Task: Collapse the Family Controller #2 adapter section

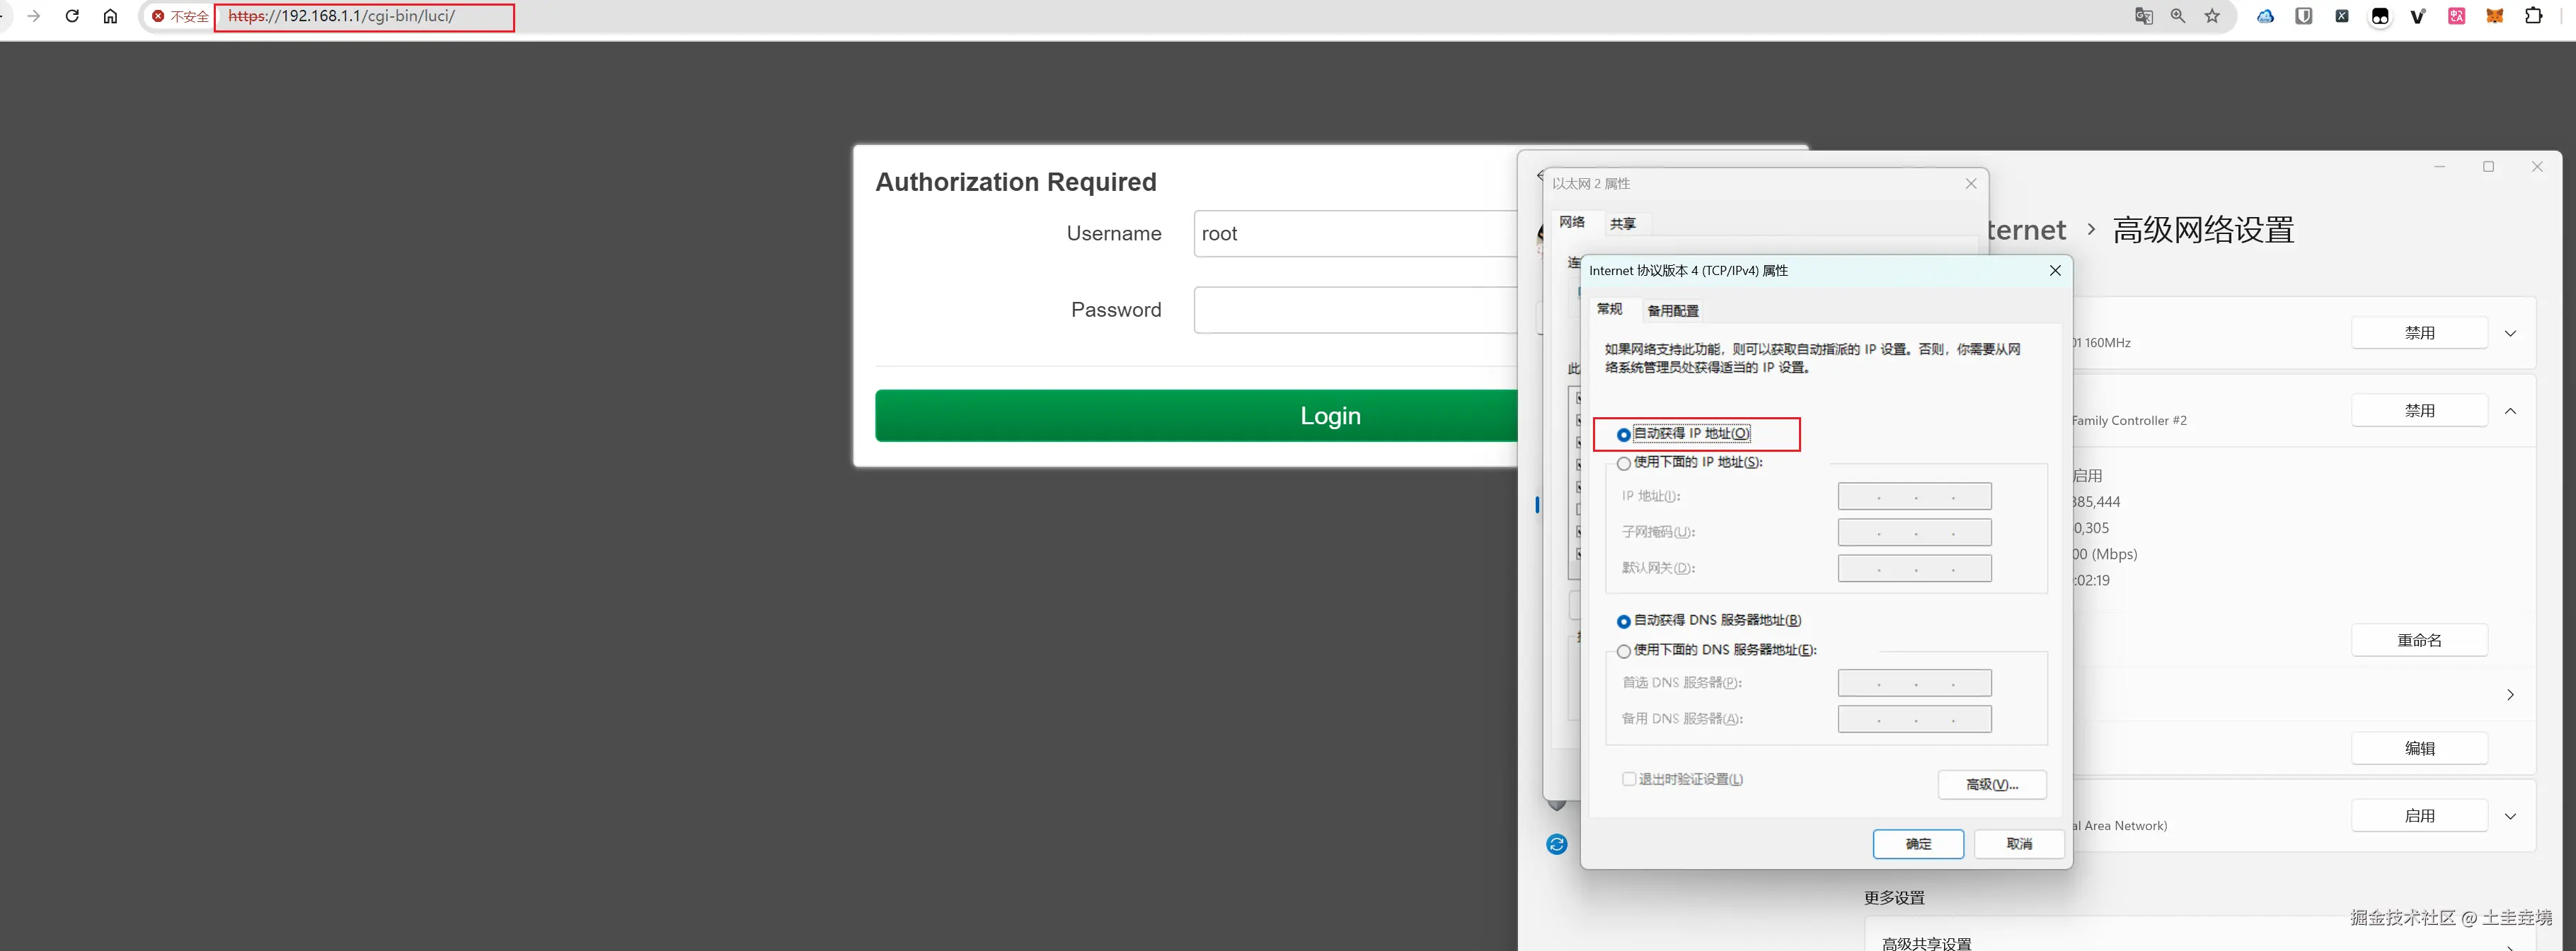Action: (x=2510, y=411)
